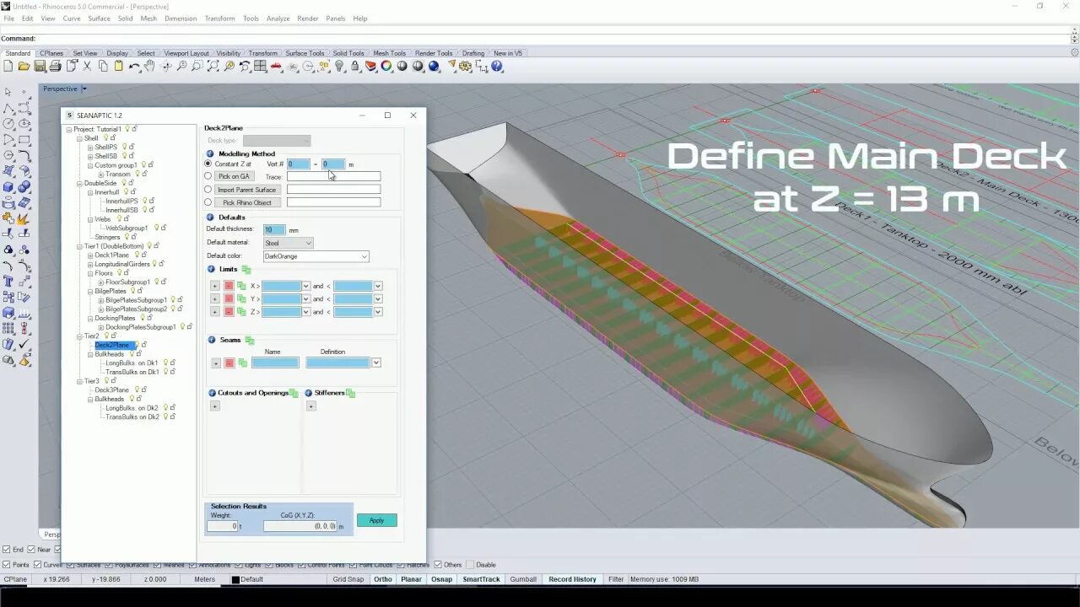Open the Analyze menu

278,19
